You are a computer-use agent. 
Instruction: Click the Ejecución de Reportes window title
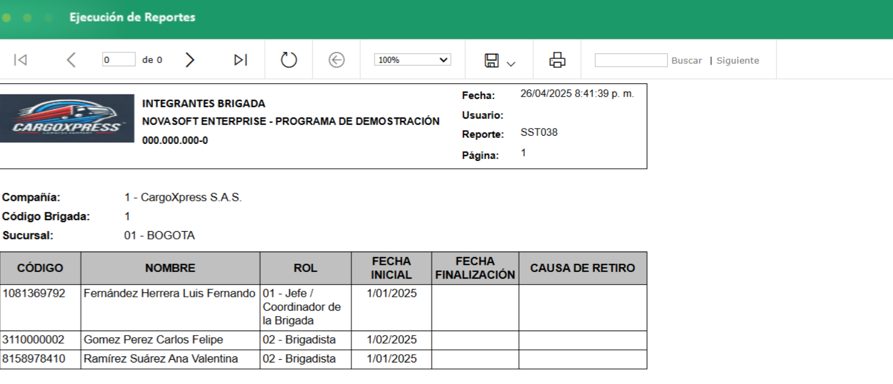pos(132,18)
